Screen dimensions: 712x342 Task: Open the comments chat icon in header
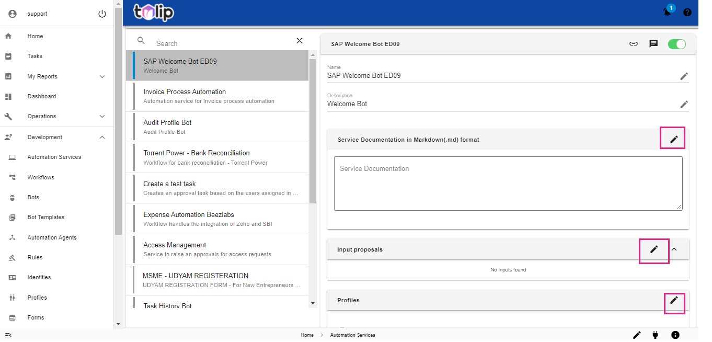[x=653, y=44]
